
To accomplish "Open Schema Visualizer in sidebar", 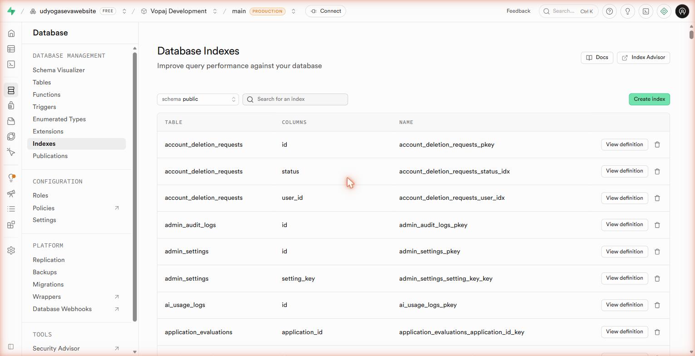I will [x=59, y=70].
